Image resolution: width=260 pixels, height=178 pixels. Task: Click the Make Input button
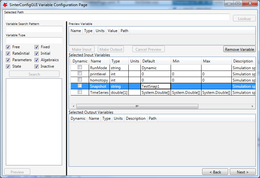82,49
